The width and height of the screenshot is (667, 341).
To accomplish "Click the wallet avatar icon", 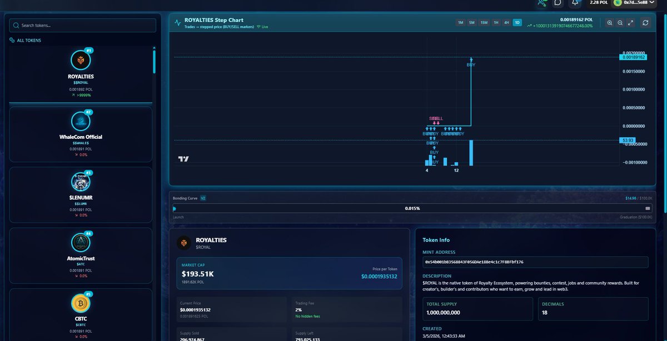I will [x=617, y=3].
